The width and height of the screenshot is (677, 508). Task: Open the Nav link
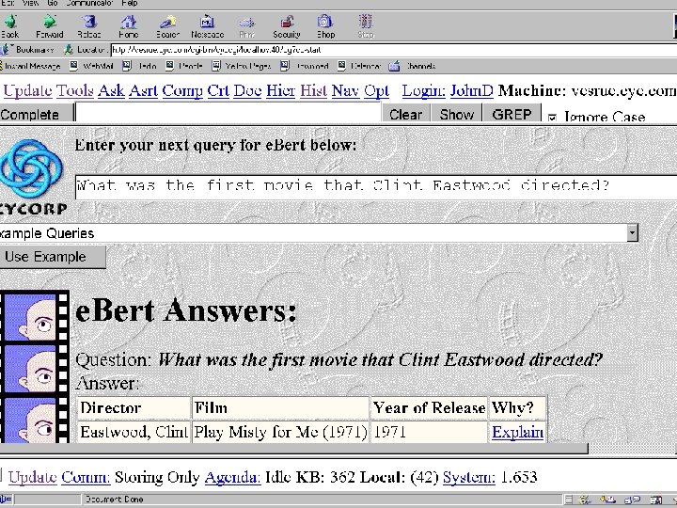coord(345,90)
